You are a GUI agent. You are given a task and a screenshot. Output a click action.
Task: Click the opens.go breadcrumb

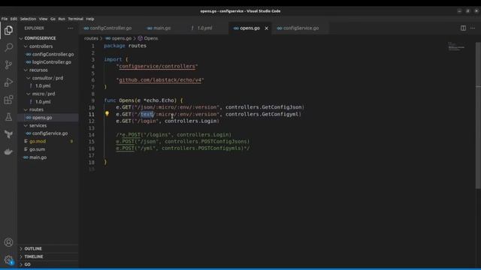click(122, 38)
